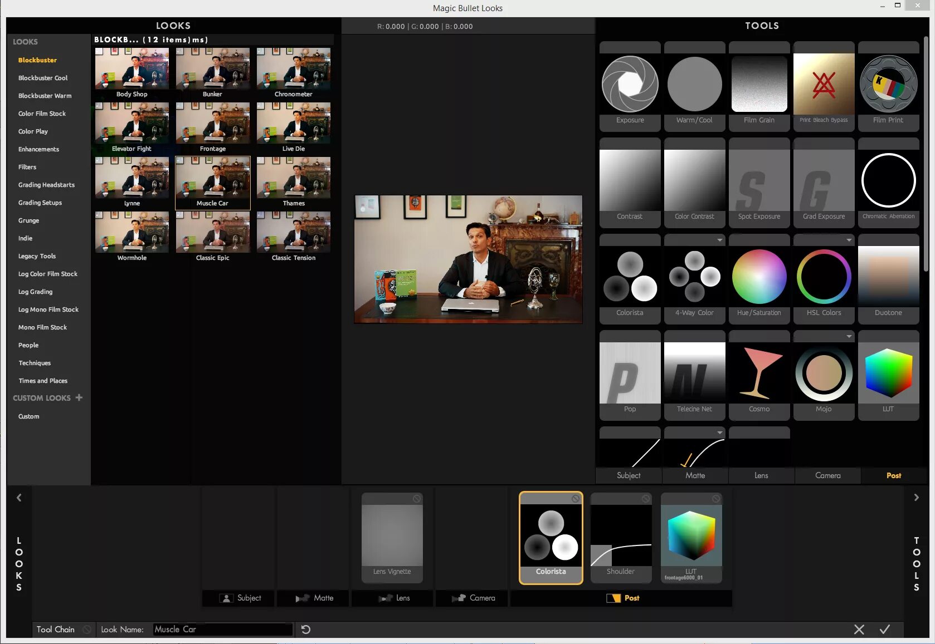Disable the Shoulder tool in chain

tap(645, 499)
